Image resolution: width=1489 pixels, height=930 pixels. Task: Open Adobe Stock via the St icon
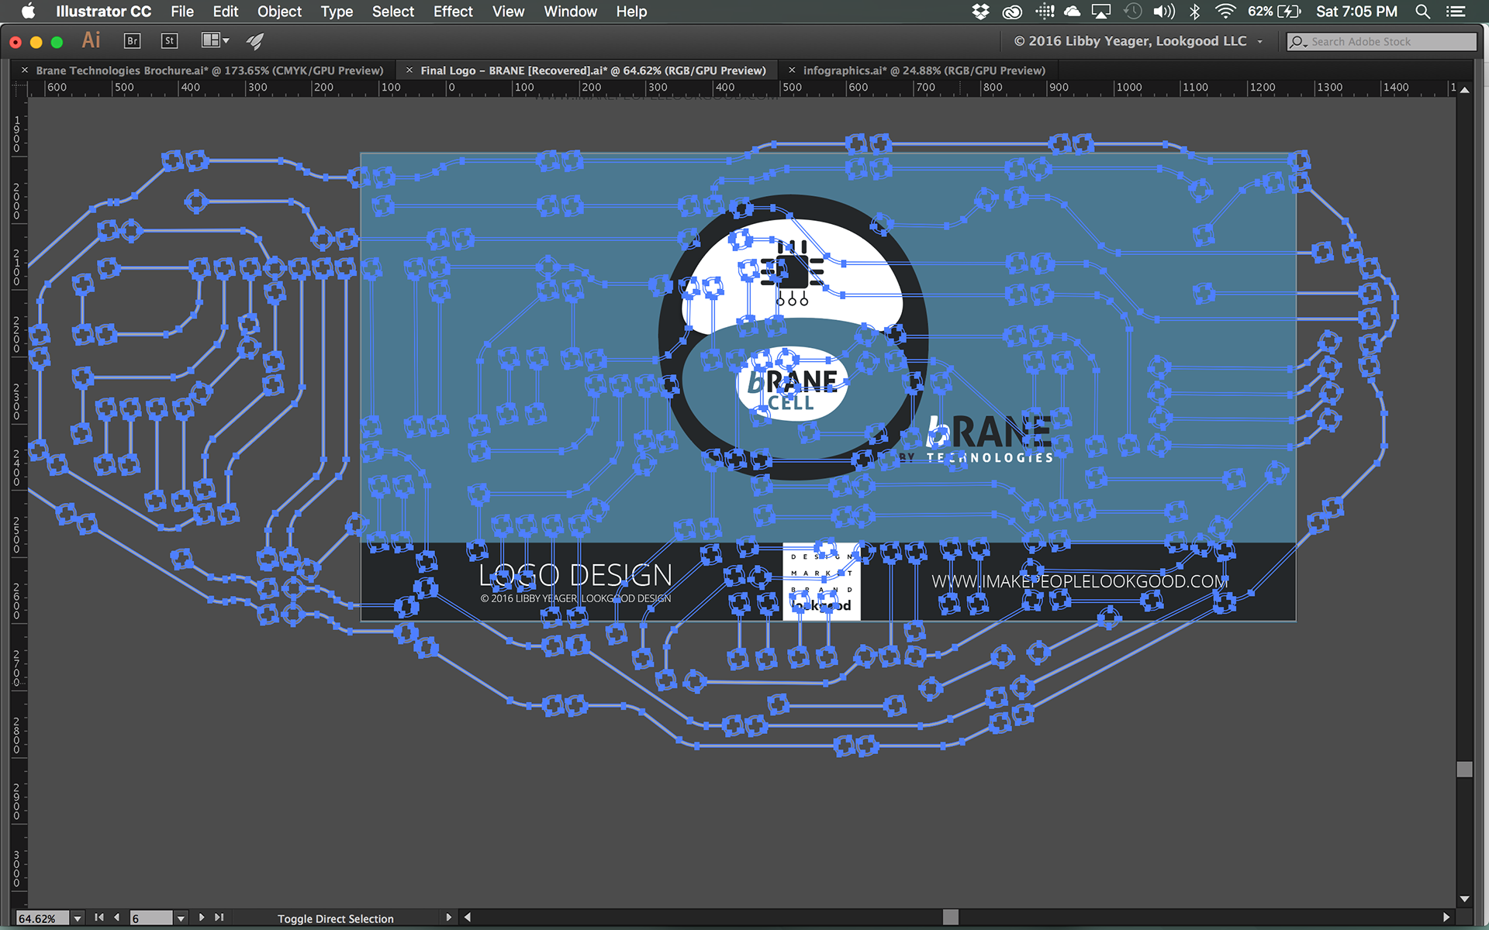[x=170, y=40]
